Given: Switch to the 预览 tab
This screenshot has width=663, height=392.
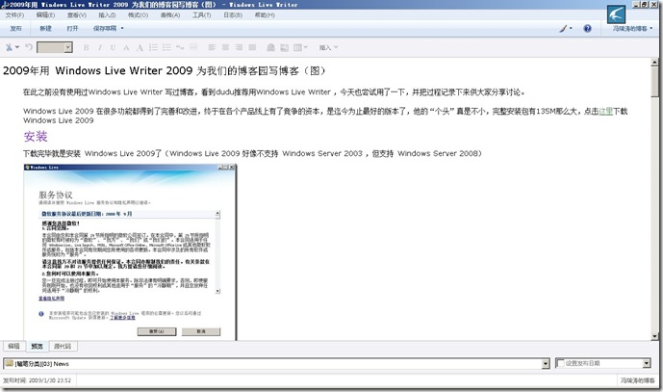Looking at the screenshot, I should pyautogui.click(x=38, y=346).
